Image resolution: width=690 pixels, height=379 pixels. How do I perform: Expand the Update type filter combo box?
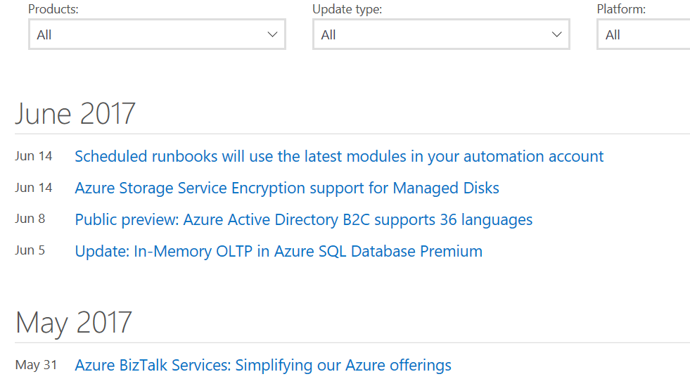pos(441,34)
